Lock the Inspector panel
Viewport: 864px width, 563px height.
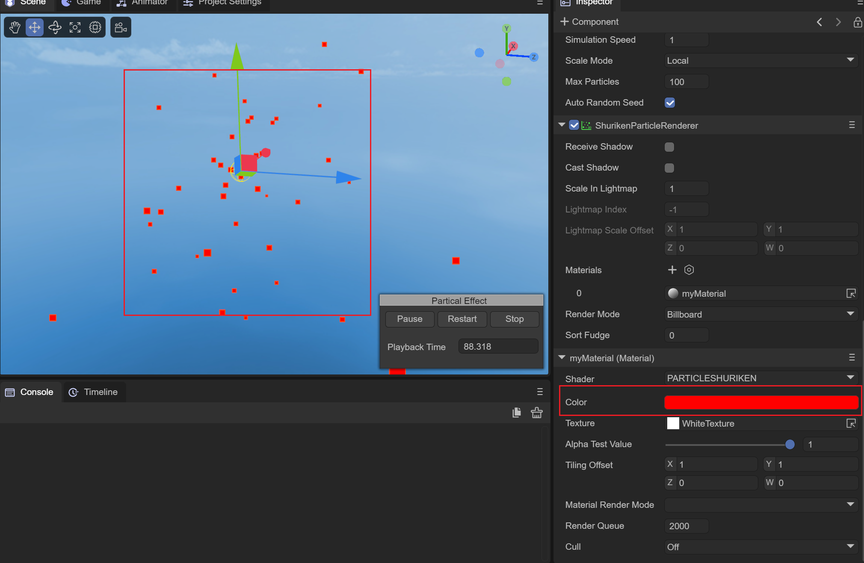pyautogui.click(x=858, y=22)
